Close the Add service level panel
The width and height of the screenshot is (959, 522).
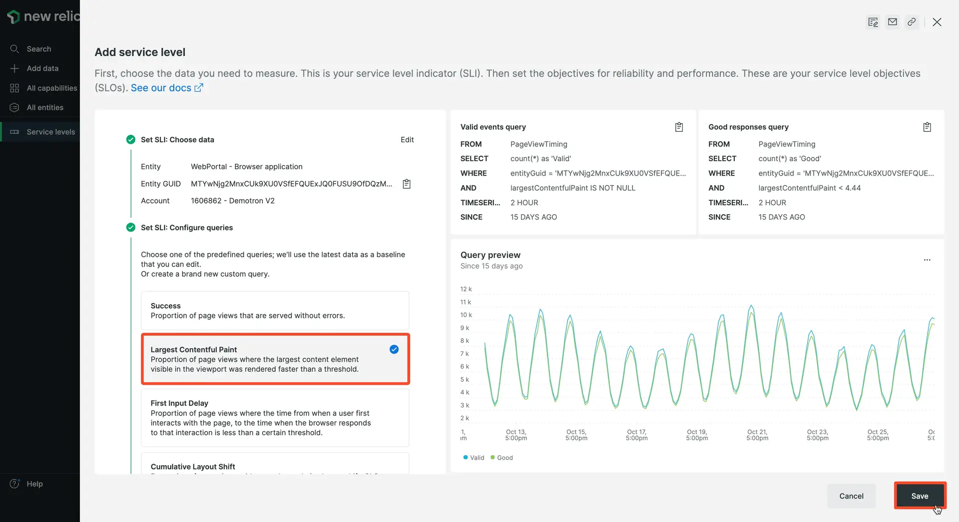coord(937,22)
